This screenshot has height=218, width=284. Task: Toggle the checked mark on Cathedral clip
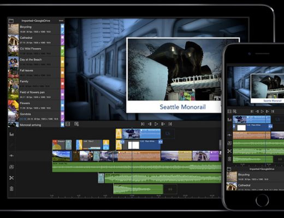click(x=62, y=43)
